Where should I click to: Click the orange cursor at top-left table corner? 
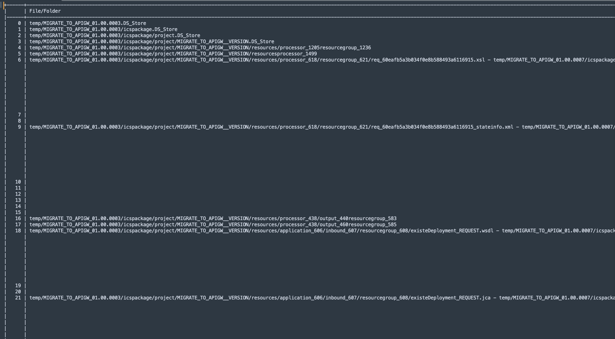(x=4, y=5)
